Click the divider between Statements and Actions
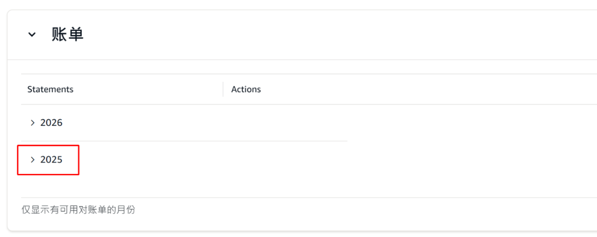The image size is (597, 237). 223,89
